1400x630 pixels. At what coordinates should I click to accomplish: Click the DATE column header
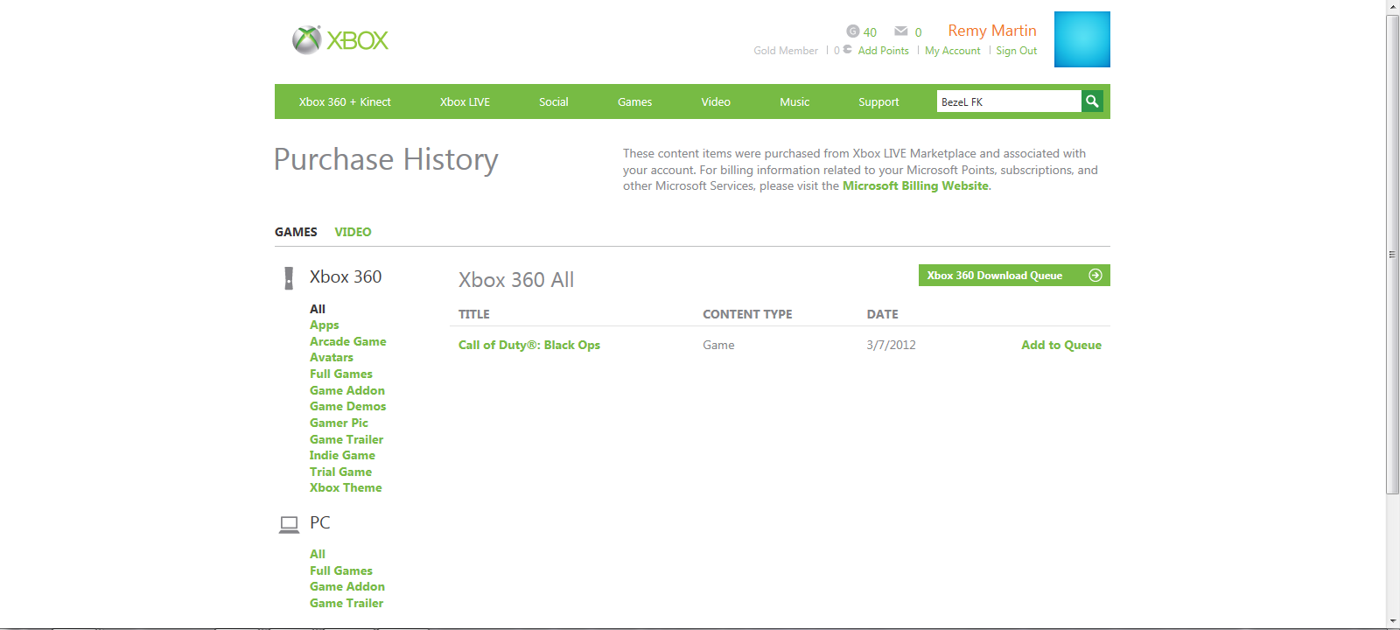click(x=883, y=314)
